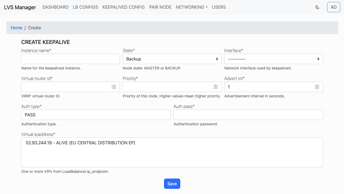The width and height of the screenshot is (344, 194).
Task: Open Keepalived Config nav item
Action: [x=123, y=7]
